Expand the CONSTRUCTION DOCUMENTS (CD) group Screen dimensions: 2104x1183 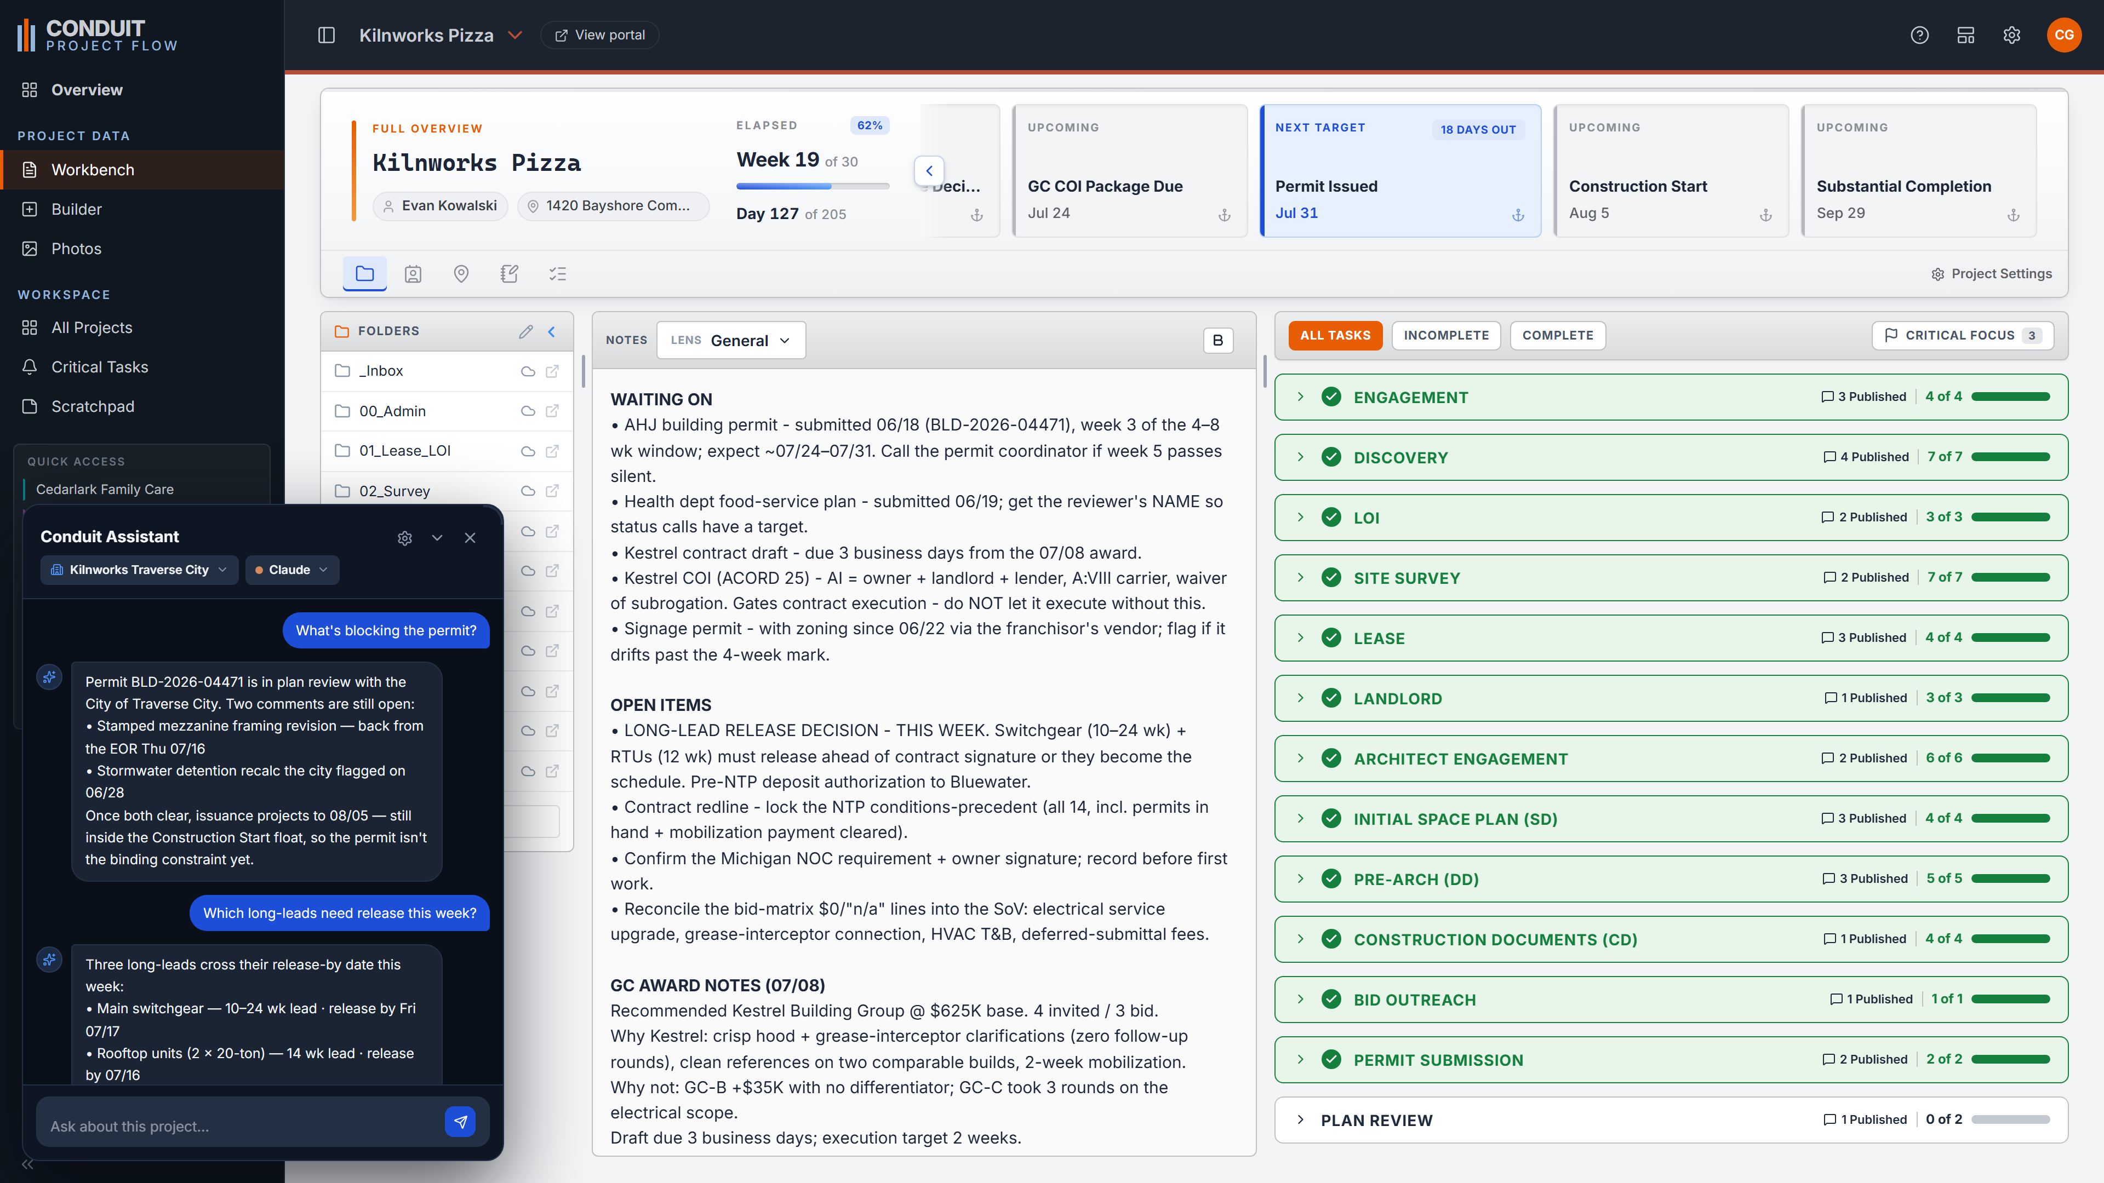click(x=1300, y=939)
